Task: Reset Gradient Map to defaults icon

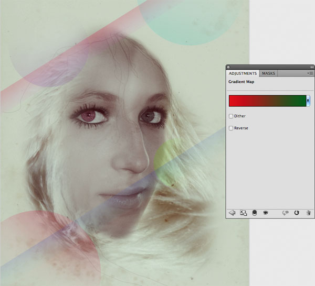Action: pyautogui.click(x=297, y=213)
